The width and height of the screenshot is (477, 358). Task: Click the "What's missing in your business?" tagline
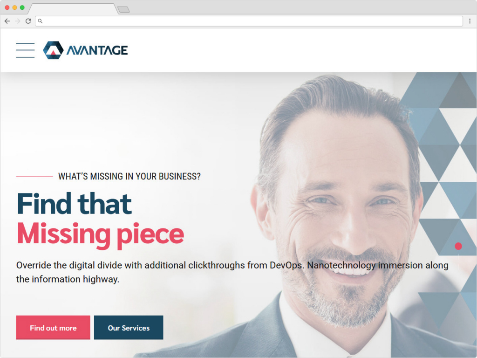pos(129,176)
